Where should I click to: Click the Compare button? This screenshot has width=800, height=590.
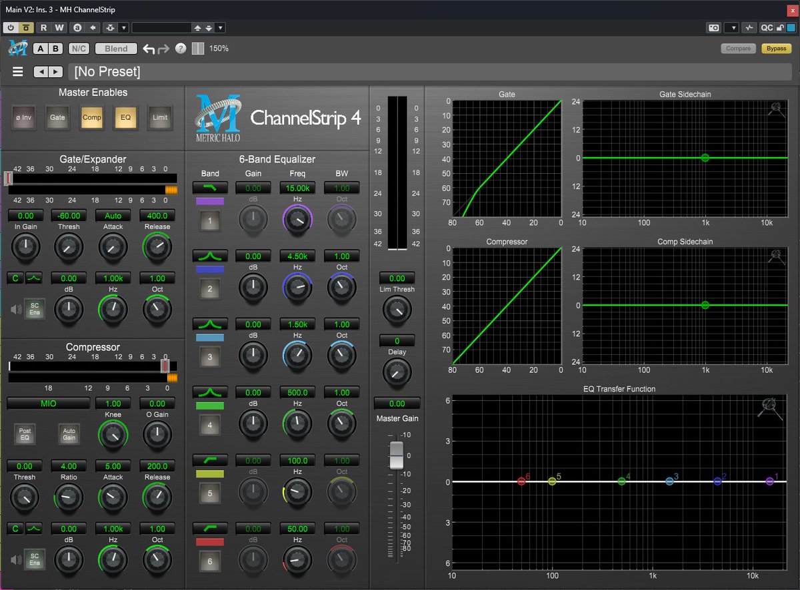point(738,49)
